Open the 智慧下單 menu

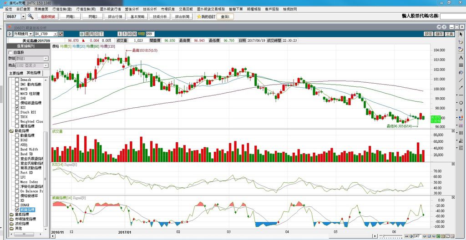(236, 9)
